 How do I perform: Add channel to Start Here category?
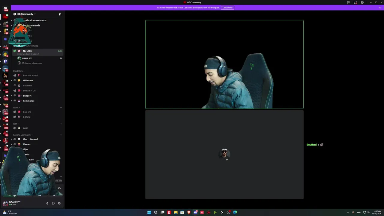(61, 71)
